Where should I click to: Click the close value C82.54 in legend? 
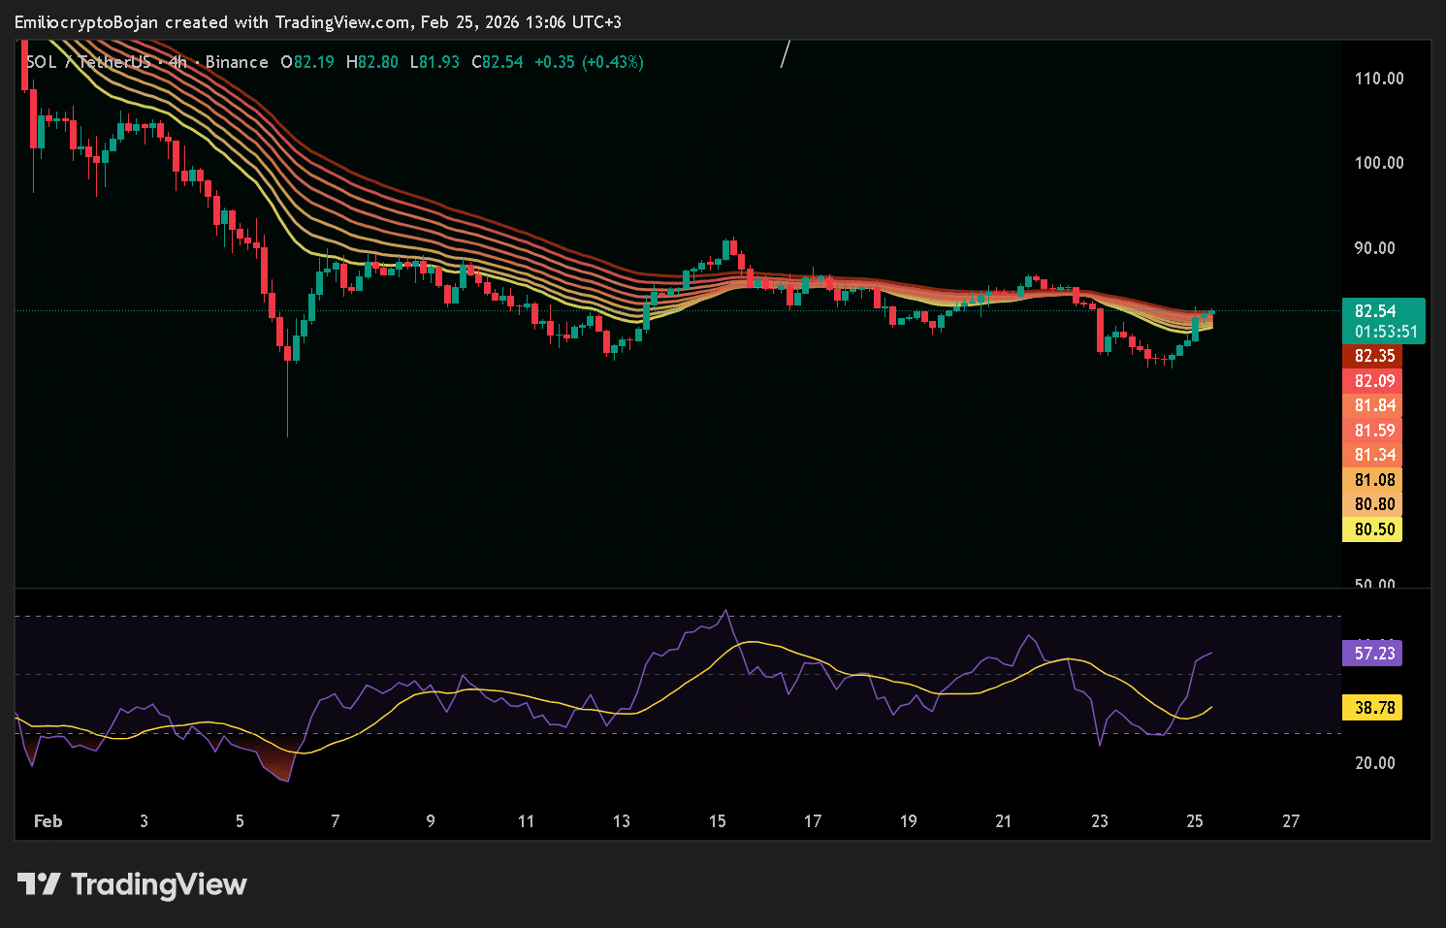click(x=498, y=62)
